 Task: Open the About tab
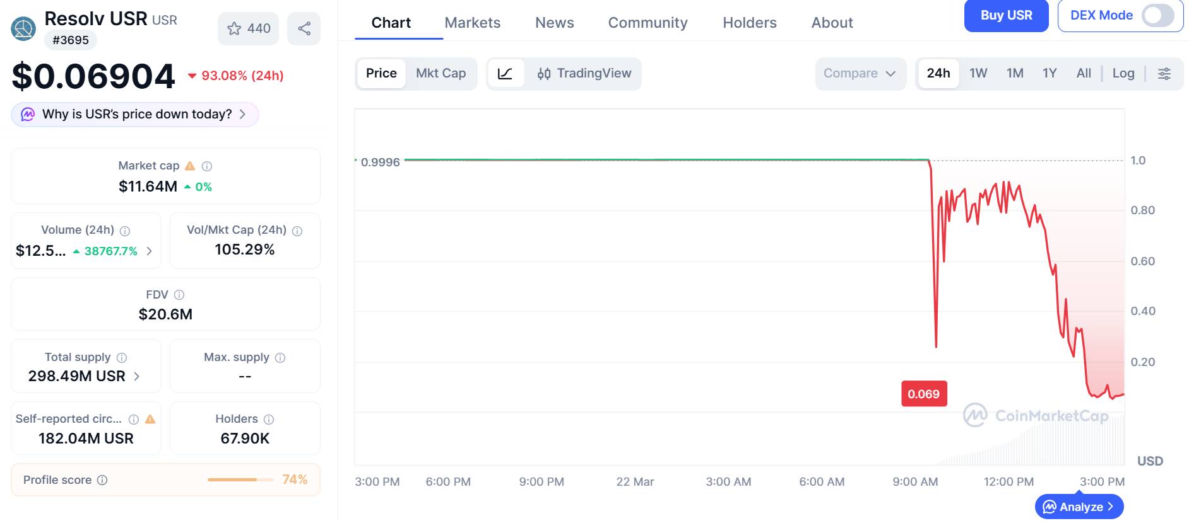click(x=832, y=23)
